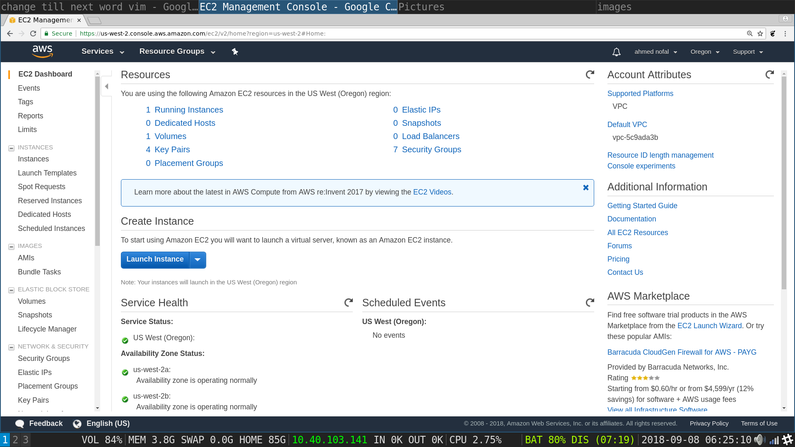Refresh the Resources section
Image resolution: width=795 pixels, height=447 pixels.
(x=590, y=74)
